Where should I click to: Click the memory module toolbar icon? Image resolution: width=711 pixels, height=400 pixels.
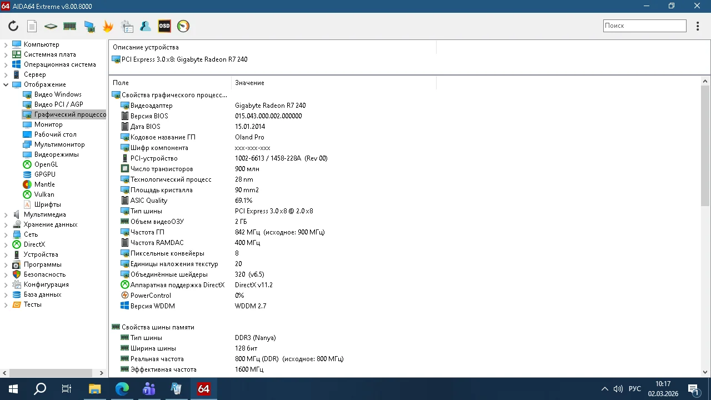pos(70,26)
